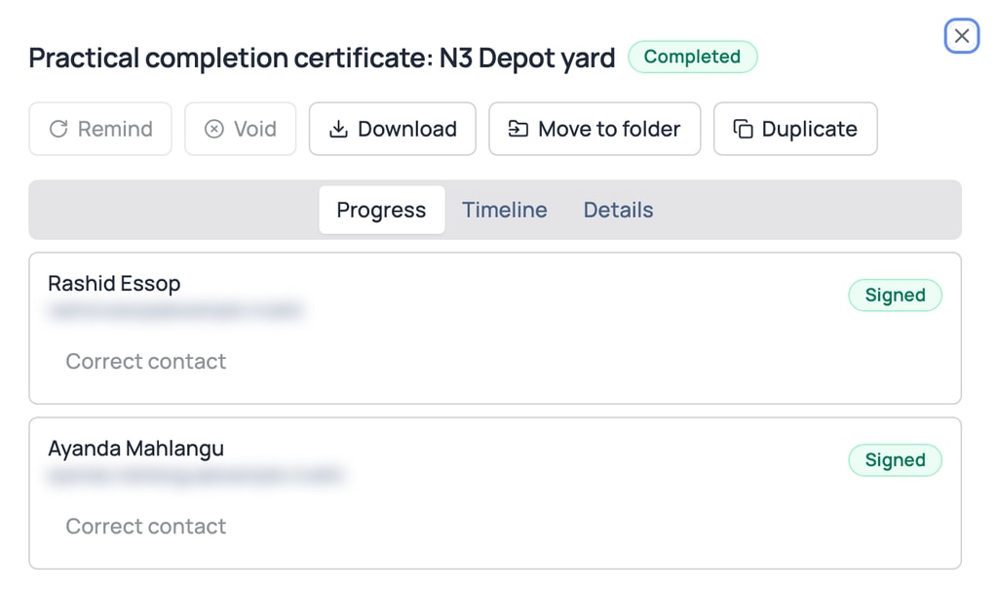Click the document title heading
Image resolution: width=998 pixels, height=592 pixels.
(322, 58)
